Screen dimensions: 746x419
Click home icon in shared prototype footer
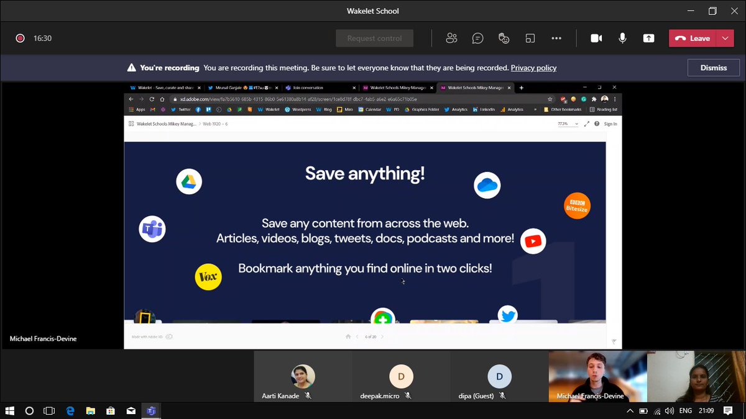pos(348,336)
